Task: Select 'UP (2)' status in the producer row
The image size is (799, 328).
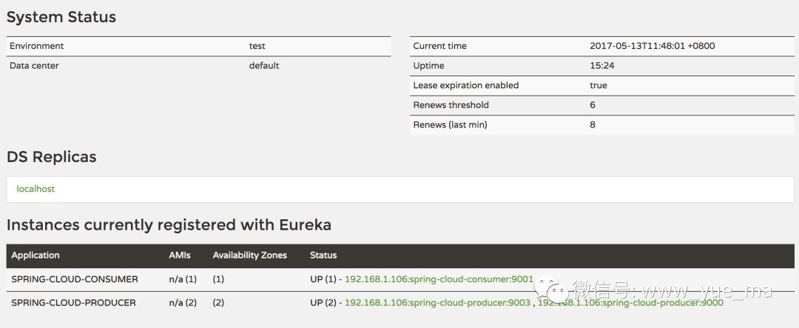Action: [x=323, y=303]
